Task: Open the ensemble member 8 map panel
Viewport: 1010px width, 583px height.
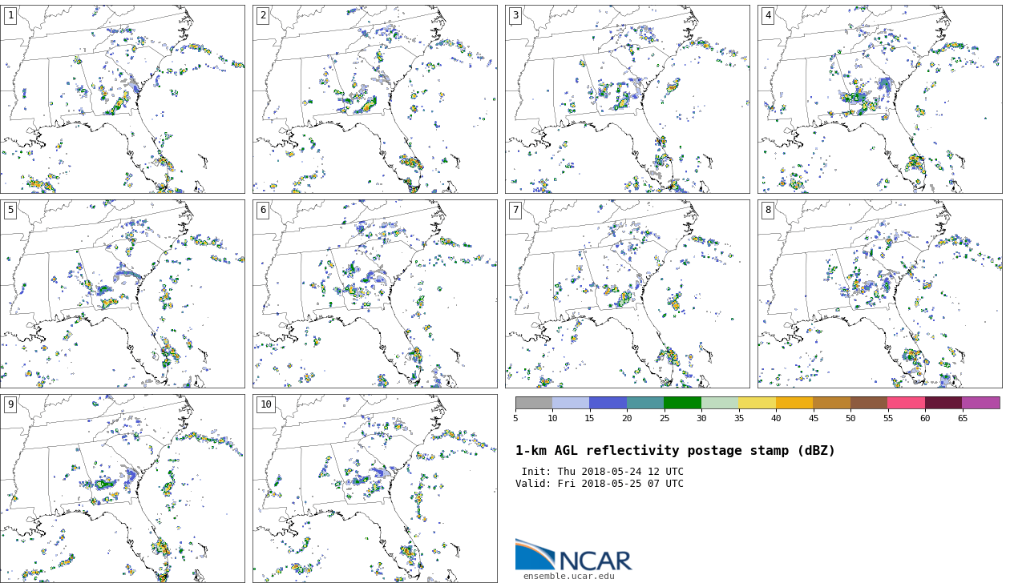Action: coord(879,294)
